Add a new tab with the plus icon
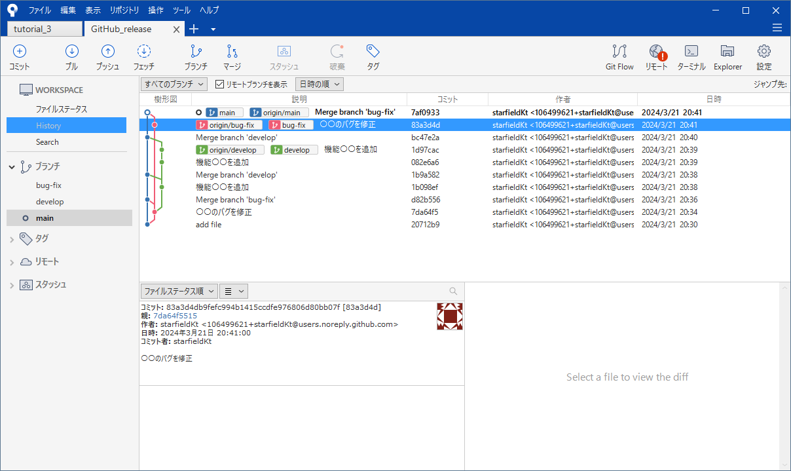The height and width of the screenshot is (471, 791). coord(194,29)
